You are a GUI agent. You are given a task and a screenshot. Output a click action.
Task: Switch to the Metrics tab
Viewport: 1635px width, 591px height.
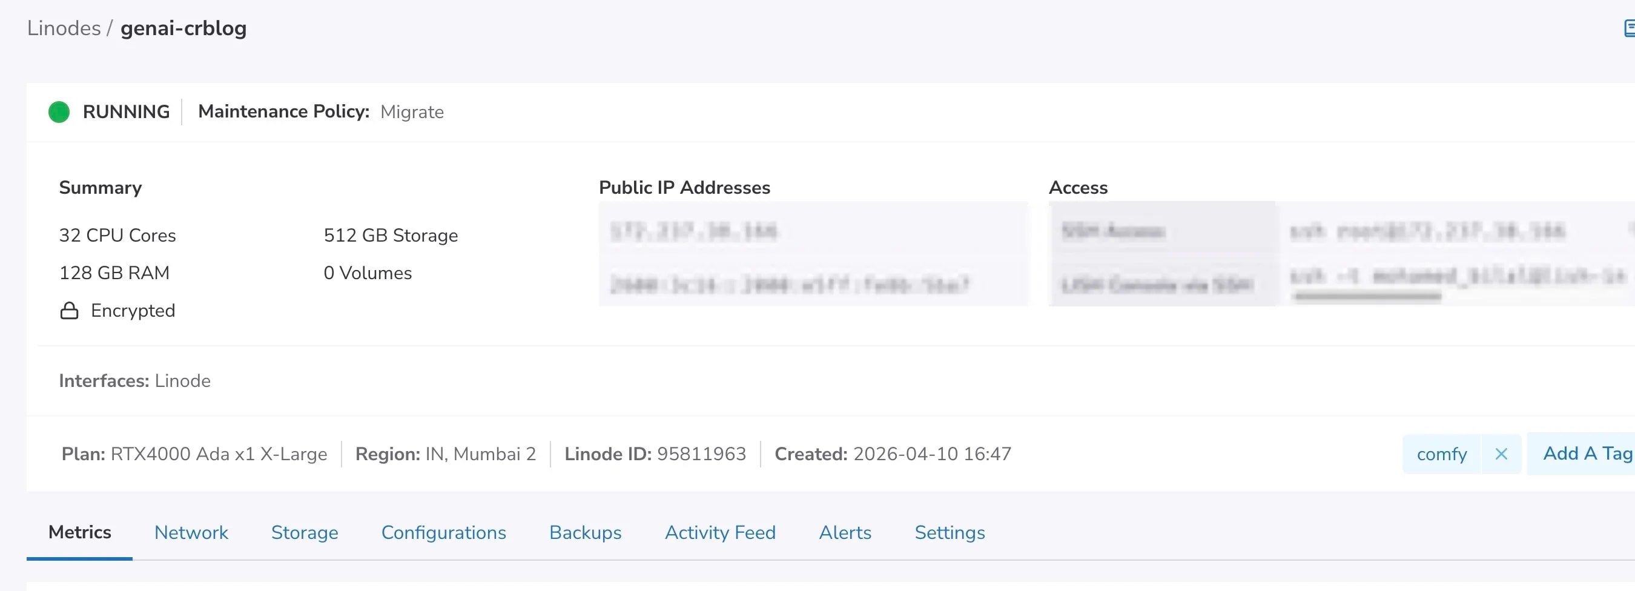point(79,533)
